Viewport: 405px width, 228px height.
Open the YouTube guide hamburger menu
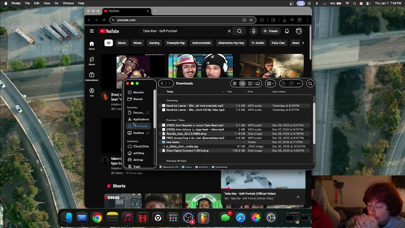(91, 31)
